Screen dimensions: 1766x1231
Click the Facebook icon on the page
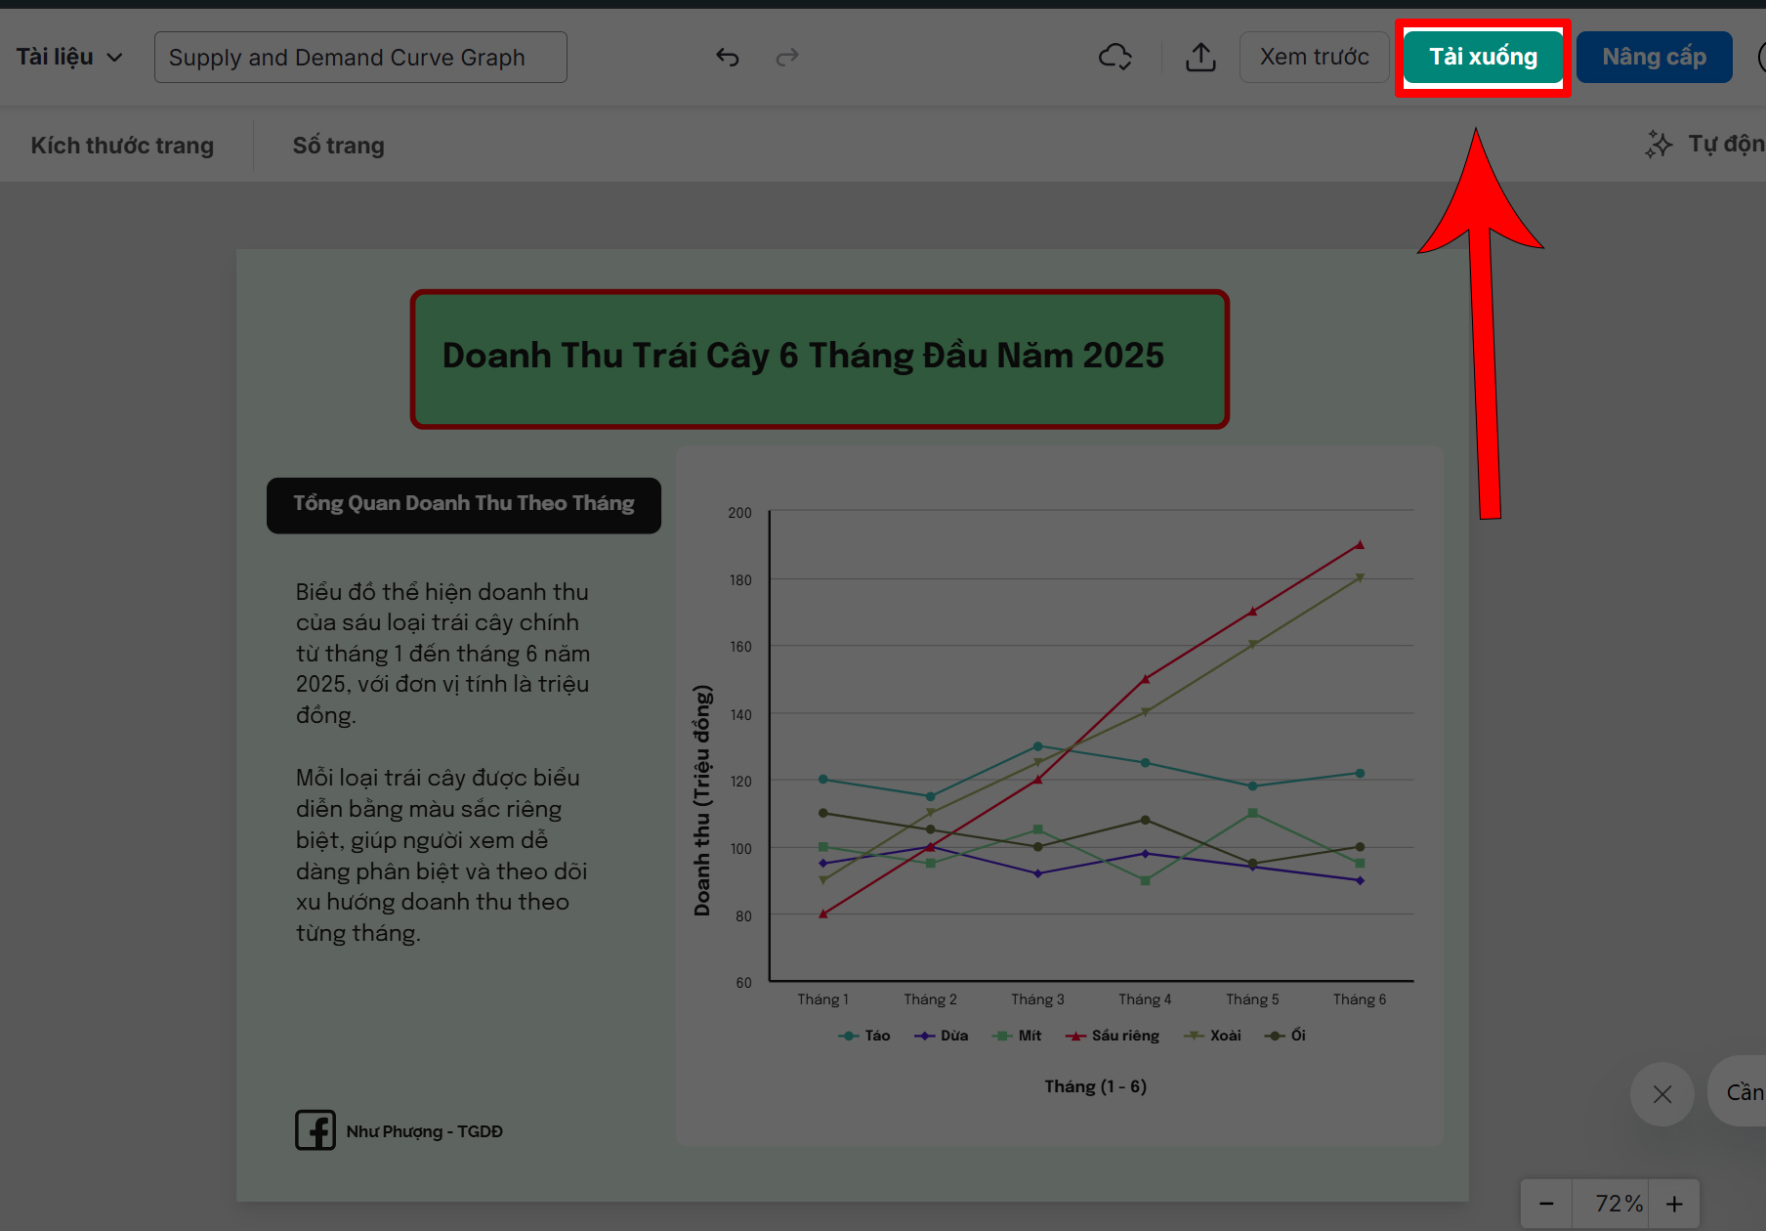[x=315, y=1130]
